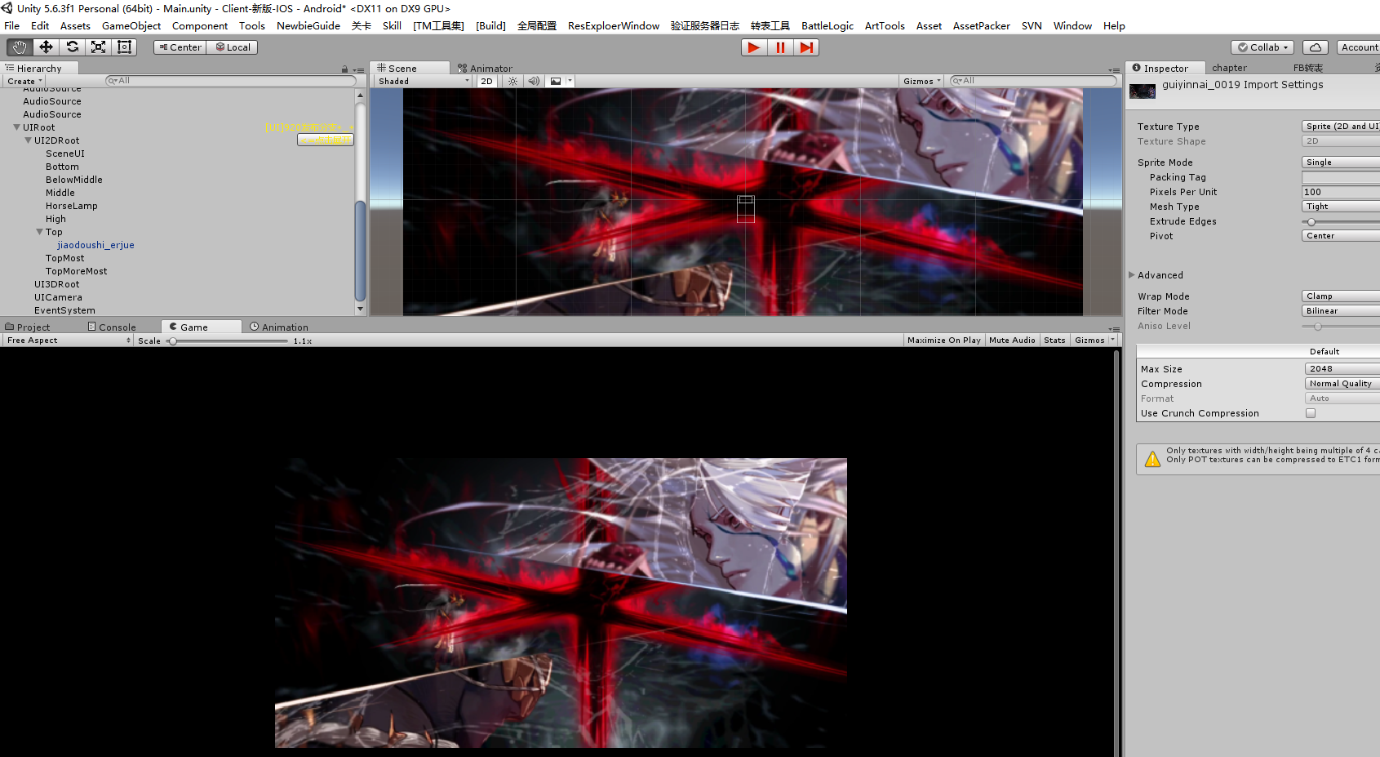Viewport: 1380px width, 757px height.
Task: Toggle 2D mode in Scene view
Action: click(487, 81)
